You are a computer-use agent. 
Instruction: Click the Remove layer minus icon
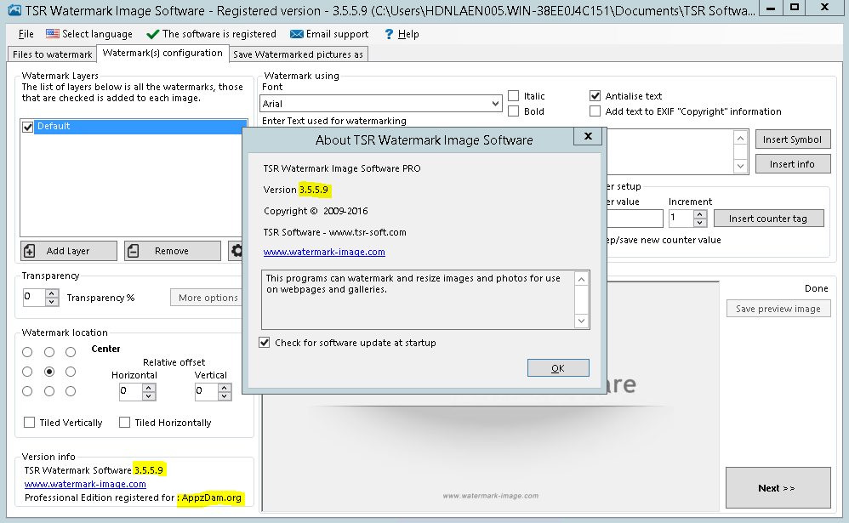134,251
